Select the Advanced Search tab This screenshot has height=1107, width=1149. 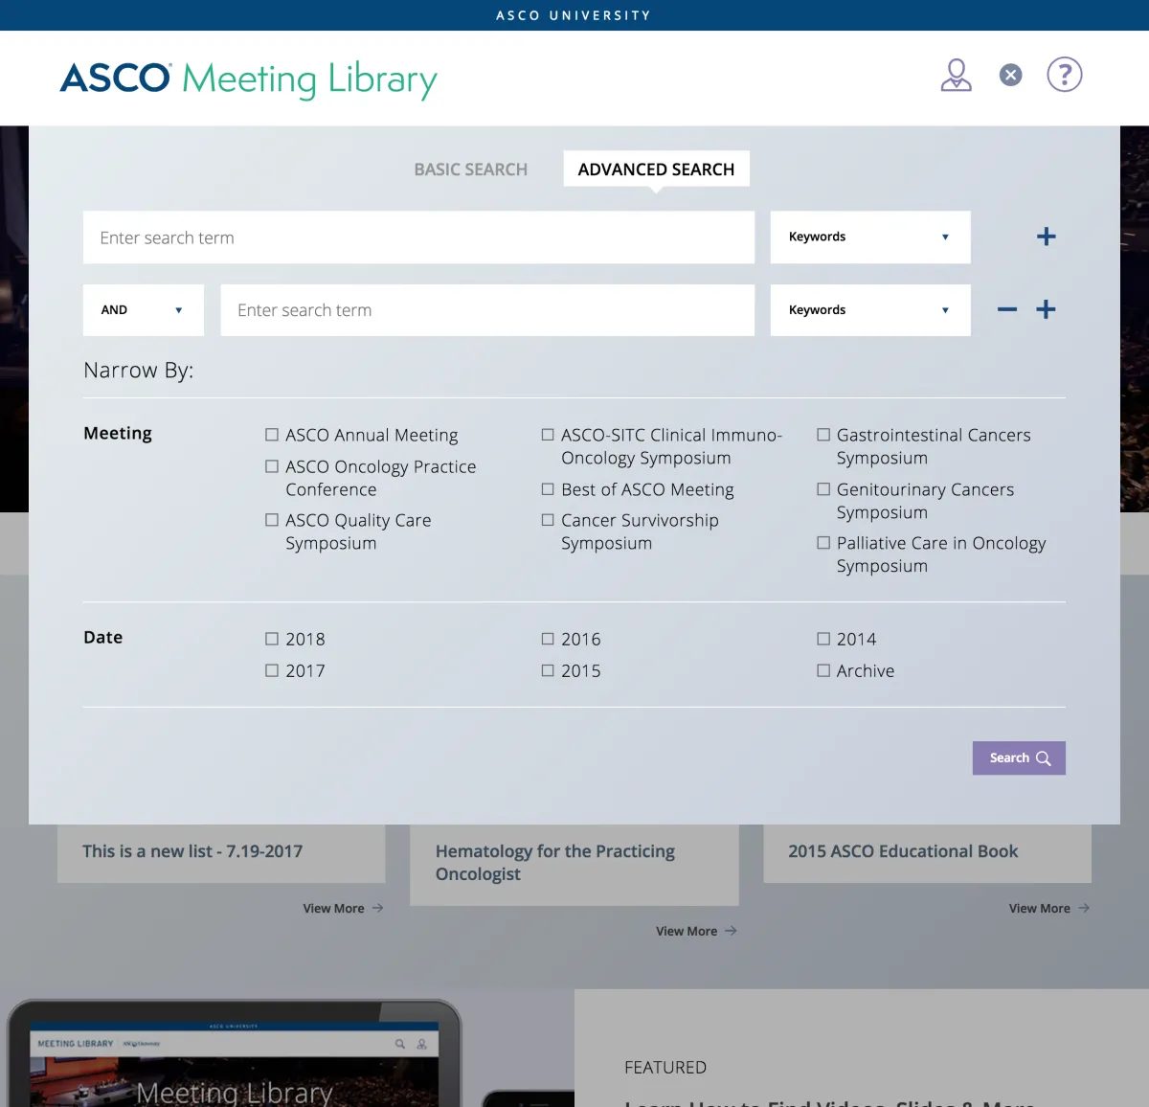tap(656, 169)
